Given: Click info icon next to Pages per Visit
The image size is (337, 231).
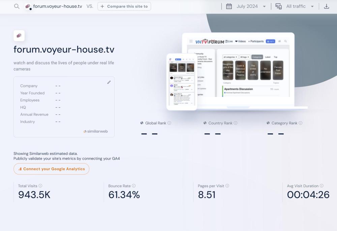Looking at the screenshot, I should (227, 186).
